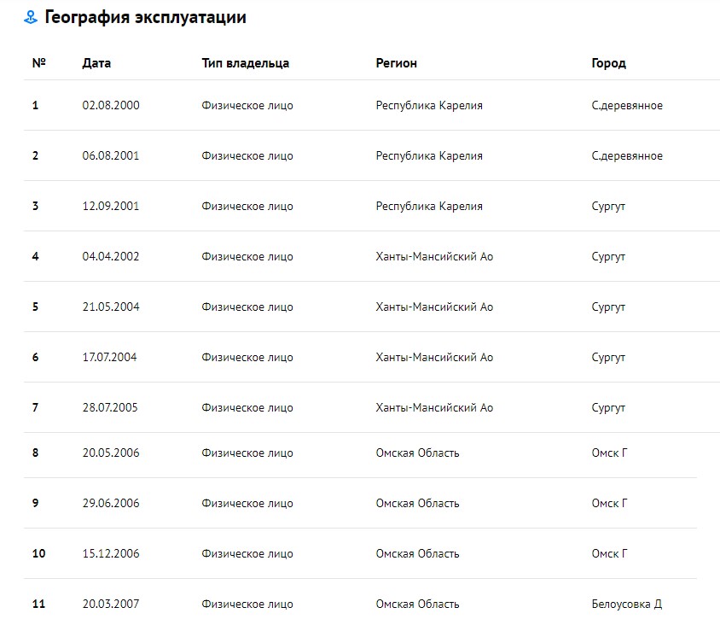Select Физическое лицо in row 11
720x625 pixels.
pyautogui.click(x=247, y=604)
